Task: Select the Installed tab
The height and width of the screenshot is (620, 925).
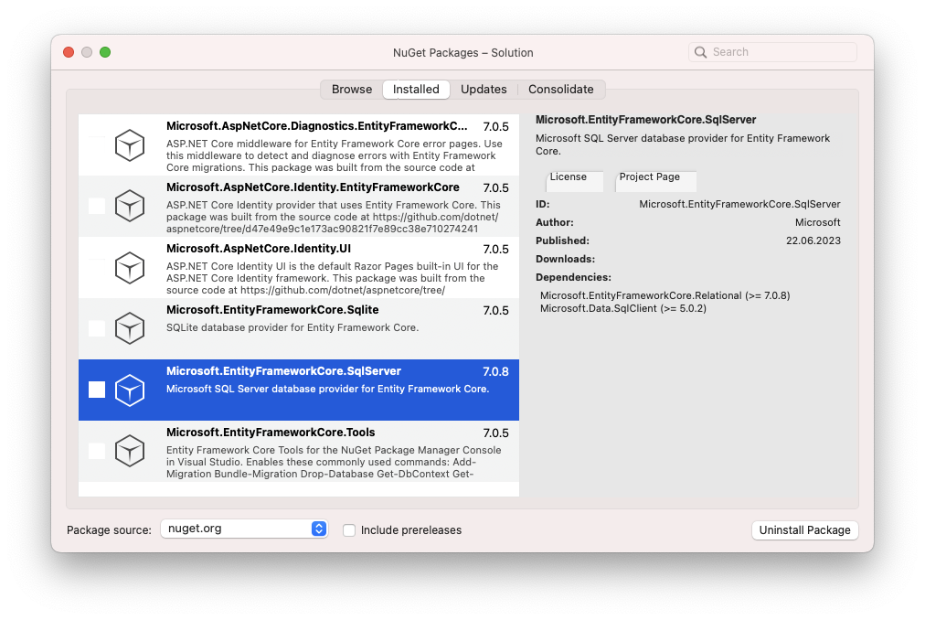Action: (416, 90)
